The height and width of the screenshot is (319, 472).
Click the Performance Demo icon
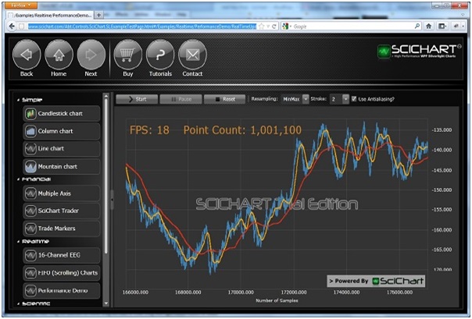tap(30, 290)
